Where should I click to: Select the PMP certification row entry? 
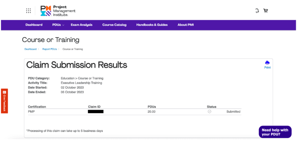coord(31,111)
